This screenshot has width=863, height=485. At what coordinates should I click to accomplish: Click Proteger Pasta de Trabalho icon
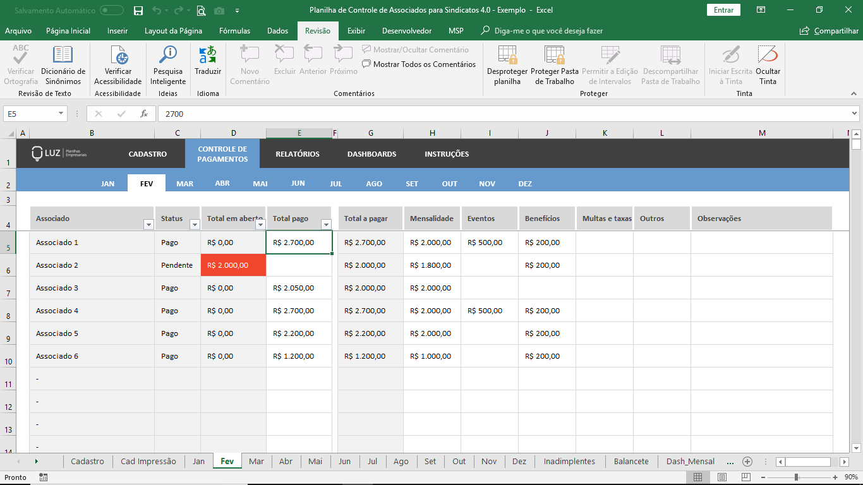(x=554, y=56)
